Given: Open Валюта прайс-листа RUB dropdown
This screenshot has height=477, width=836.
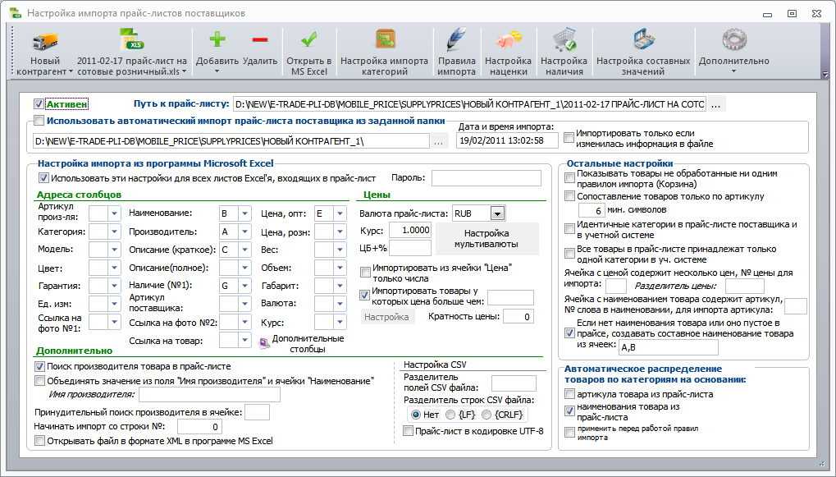Looking at the screenshot, I should click(497, 213).
